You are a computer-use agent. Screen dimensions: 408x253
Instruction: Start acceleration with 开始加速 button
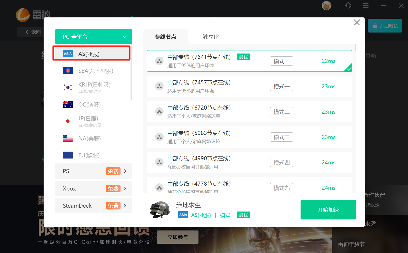(328, 210)
